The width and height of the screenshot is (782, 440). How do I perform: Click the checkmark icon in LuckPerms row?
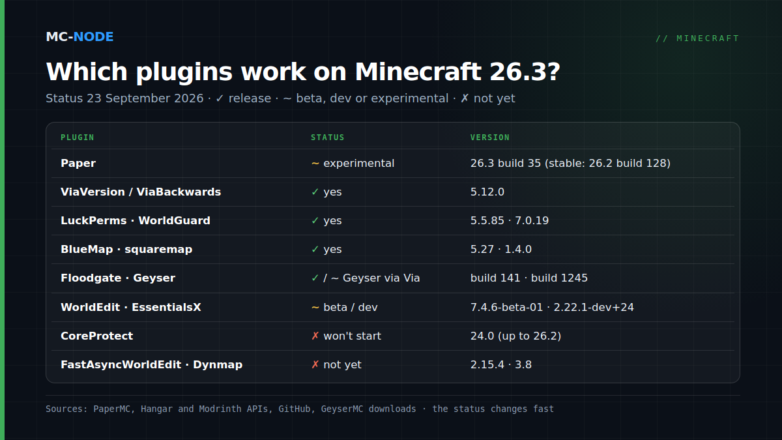[315, 221]
